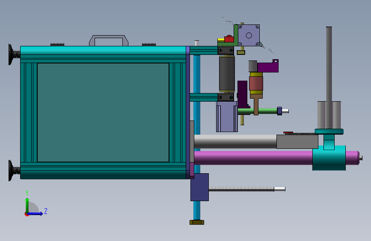The width and height of the screenshot is (371, 241).
Task: Select the light purple aluminum block
Action: point(227,117)
